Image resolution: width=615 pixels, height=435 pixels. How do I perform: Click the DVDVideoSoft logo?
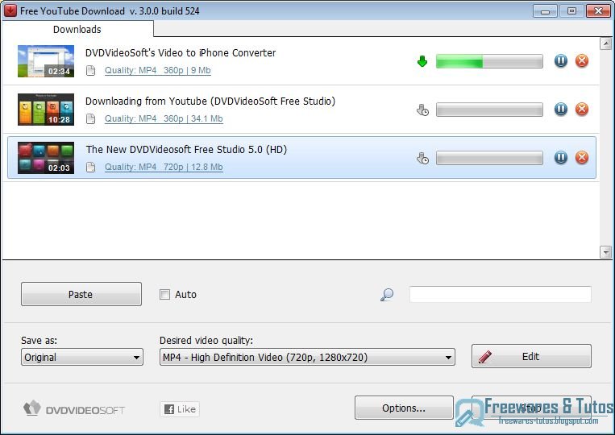[73, 408]
